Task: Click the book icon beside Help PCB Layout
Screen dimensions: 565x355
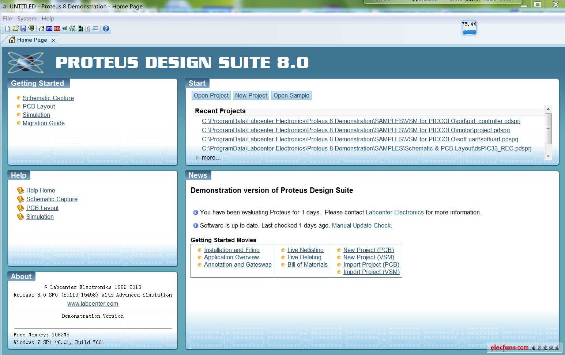Action: (x=20, y=208)
